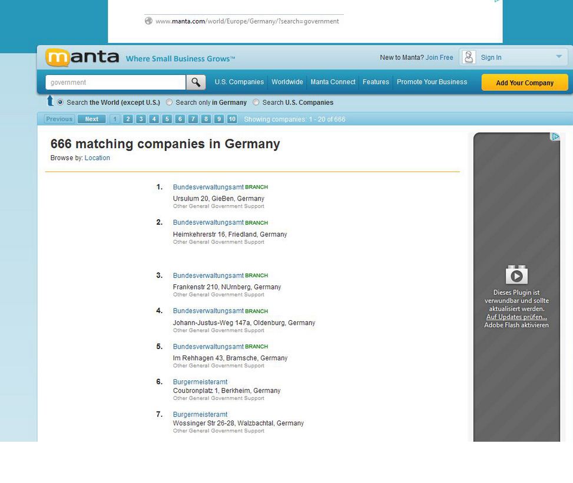This screenshot has height=483, width=573.
Task: Click the Next page button
Action: click(92, 119)
